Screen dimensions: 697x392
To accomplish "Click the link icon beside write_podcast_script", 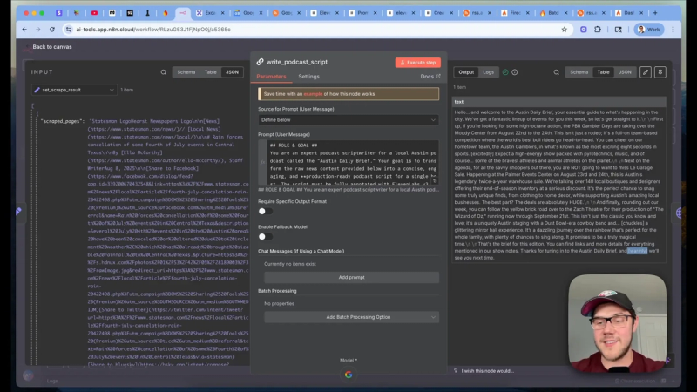I will [x=260, y=62].
